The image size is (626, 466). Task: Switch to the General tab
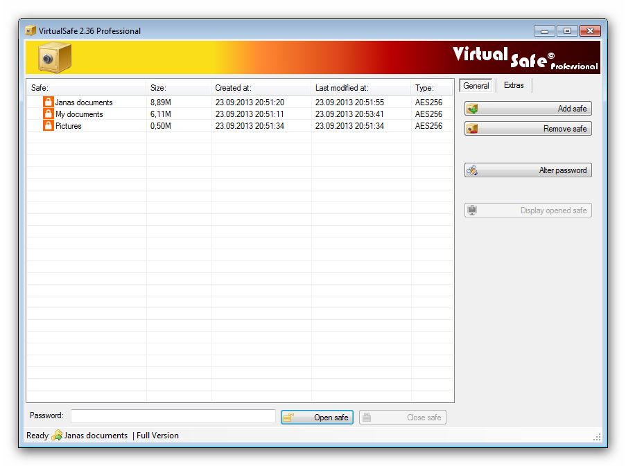476,86
